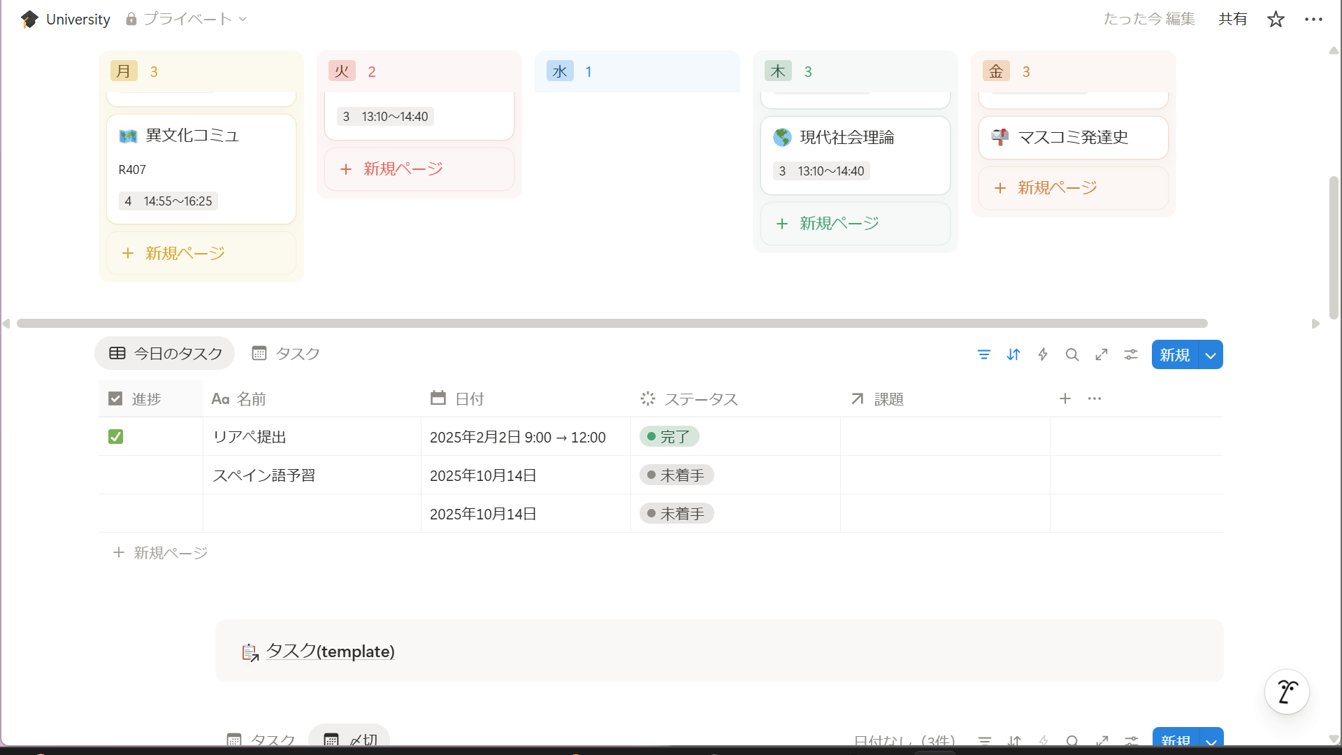
Task: Open 完了 status dropdown for リアペ提出
Action: [669, 437]
